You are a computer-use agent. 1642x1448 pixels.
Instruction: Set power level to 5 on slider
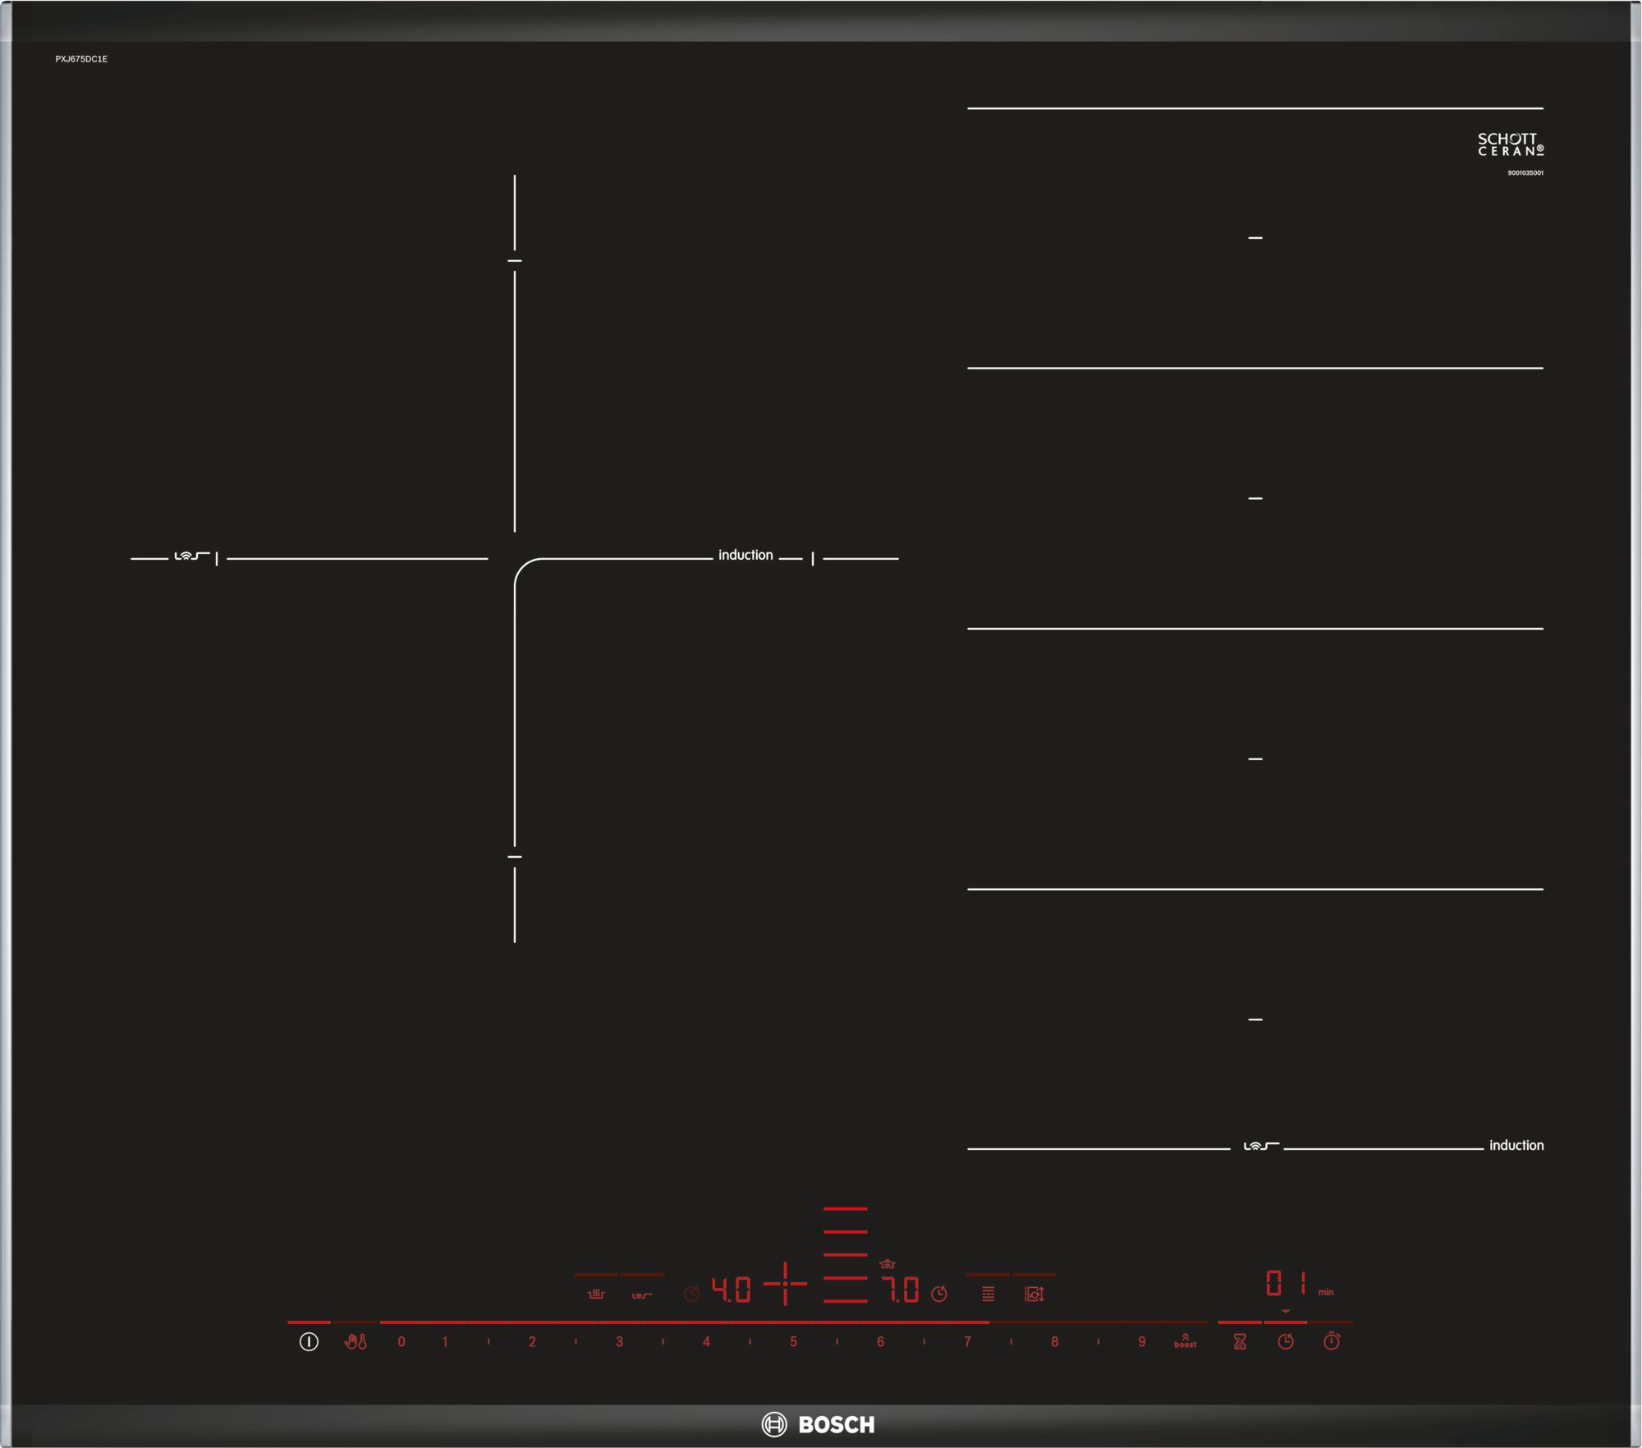[793, 1341]
